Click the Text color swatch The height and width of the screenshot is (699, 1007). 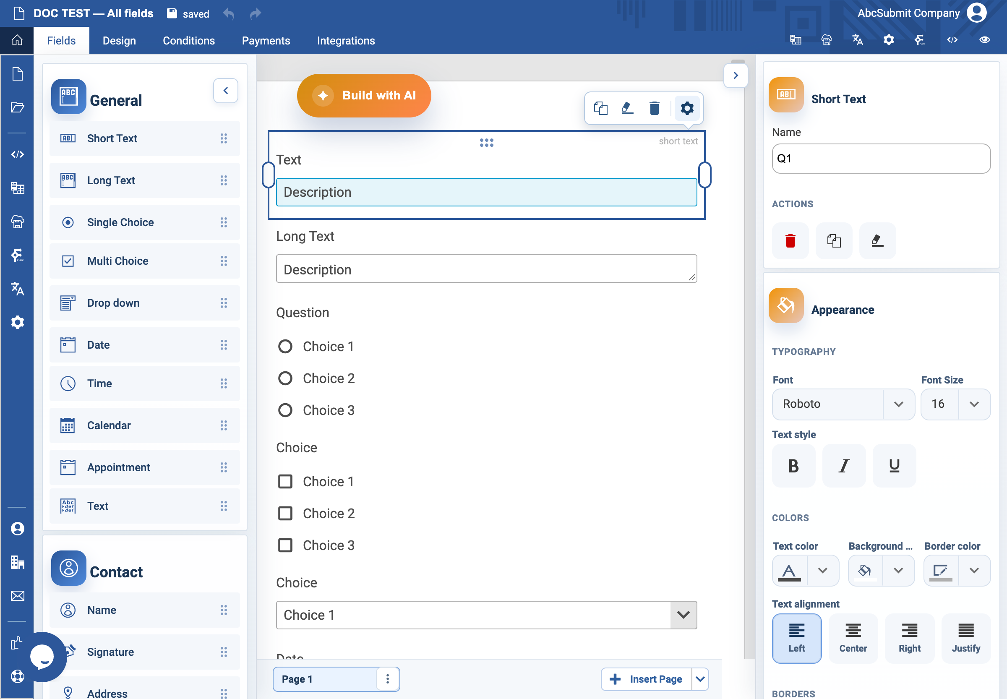click(x=789, y=570)
